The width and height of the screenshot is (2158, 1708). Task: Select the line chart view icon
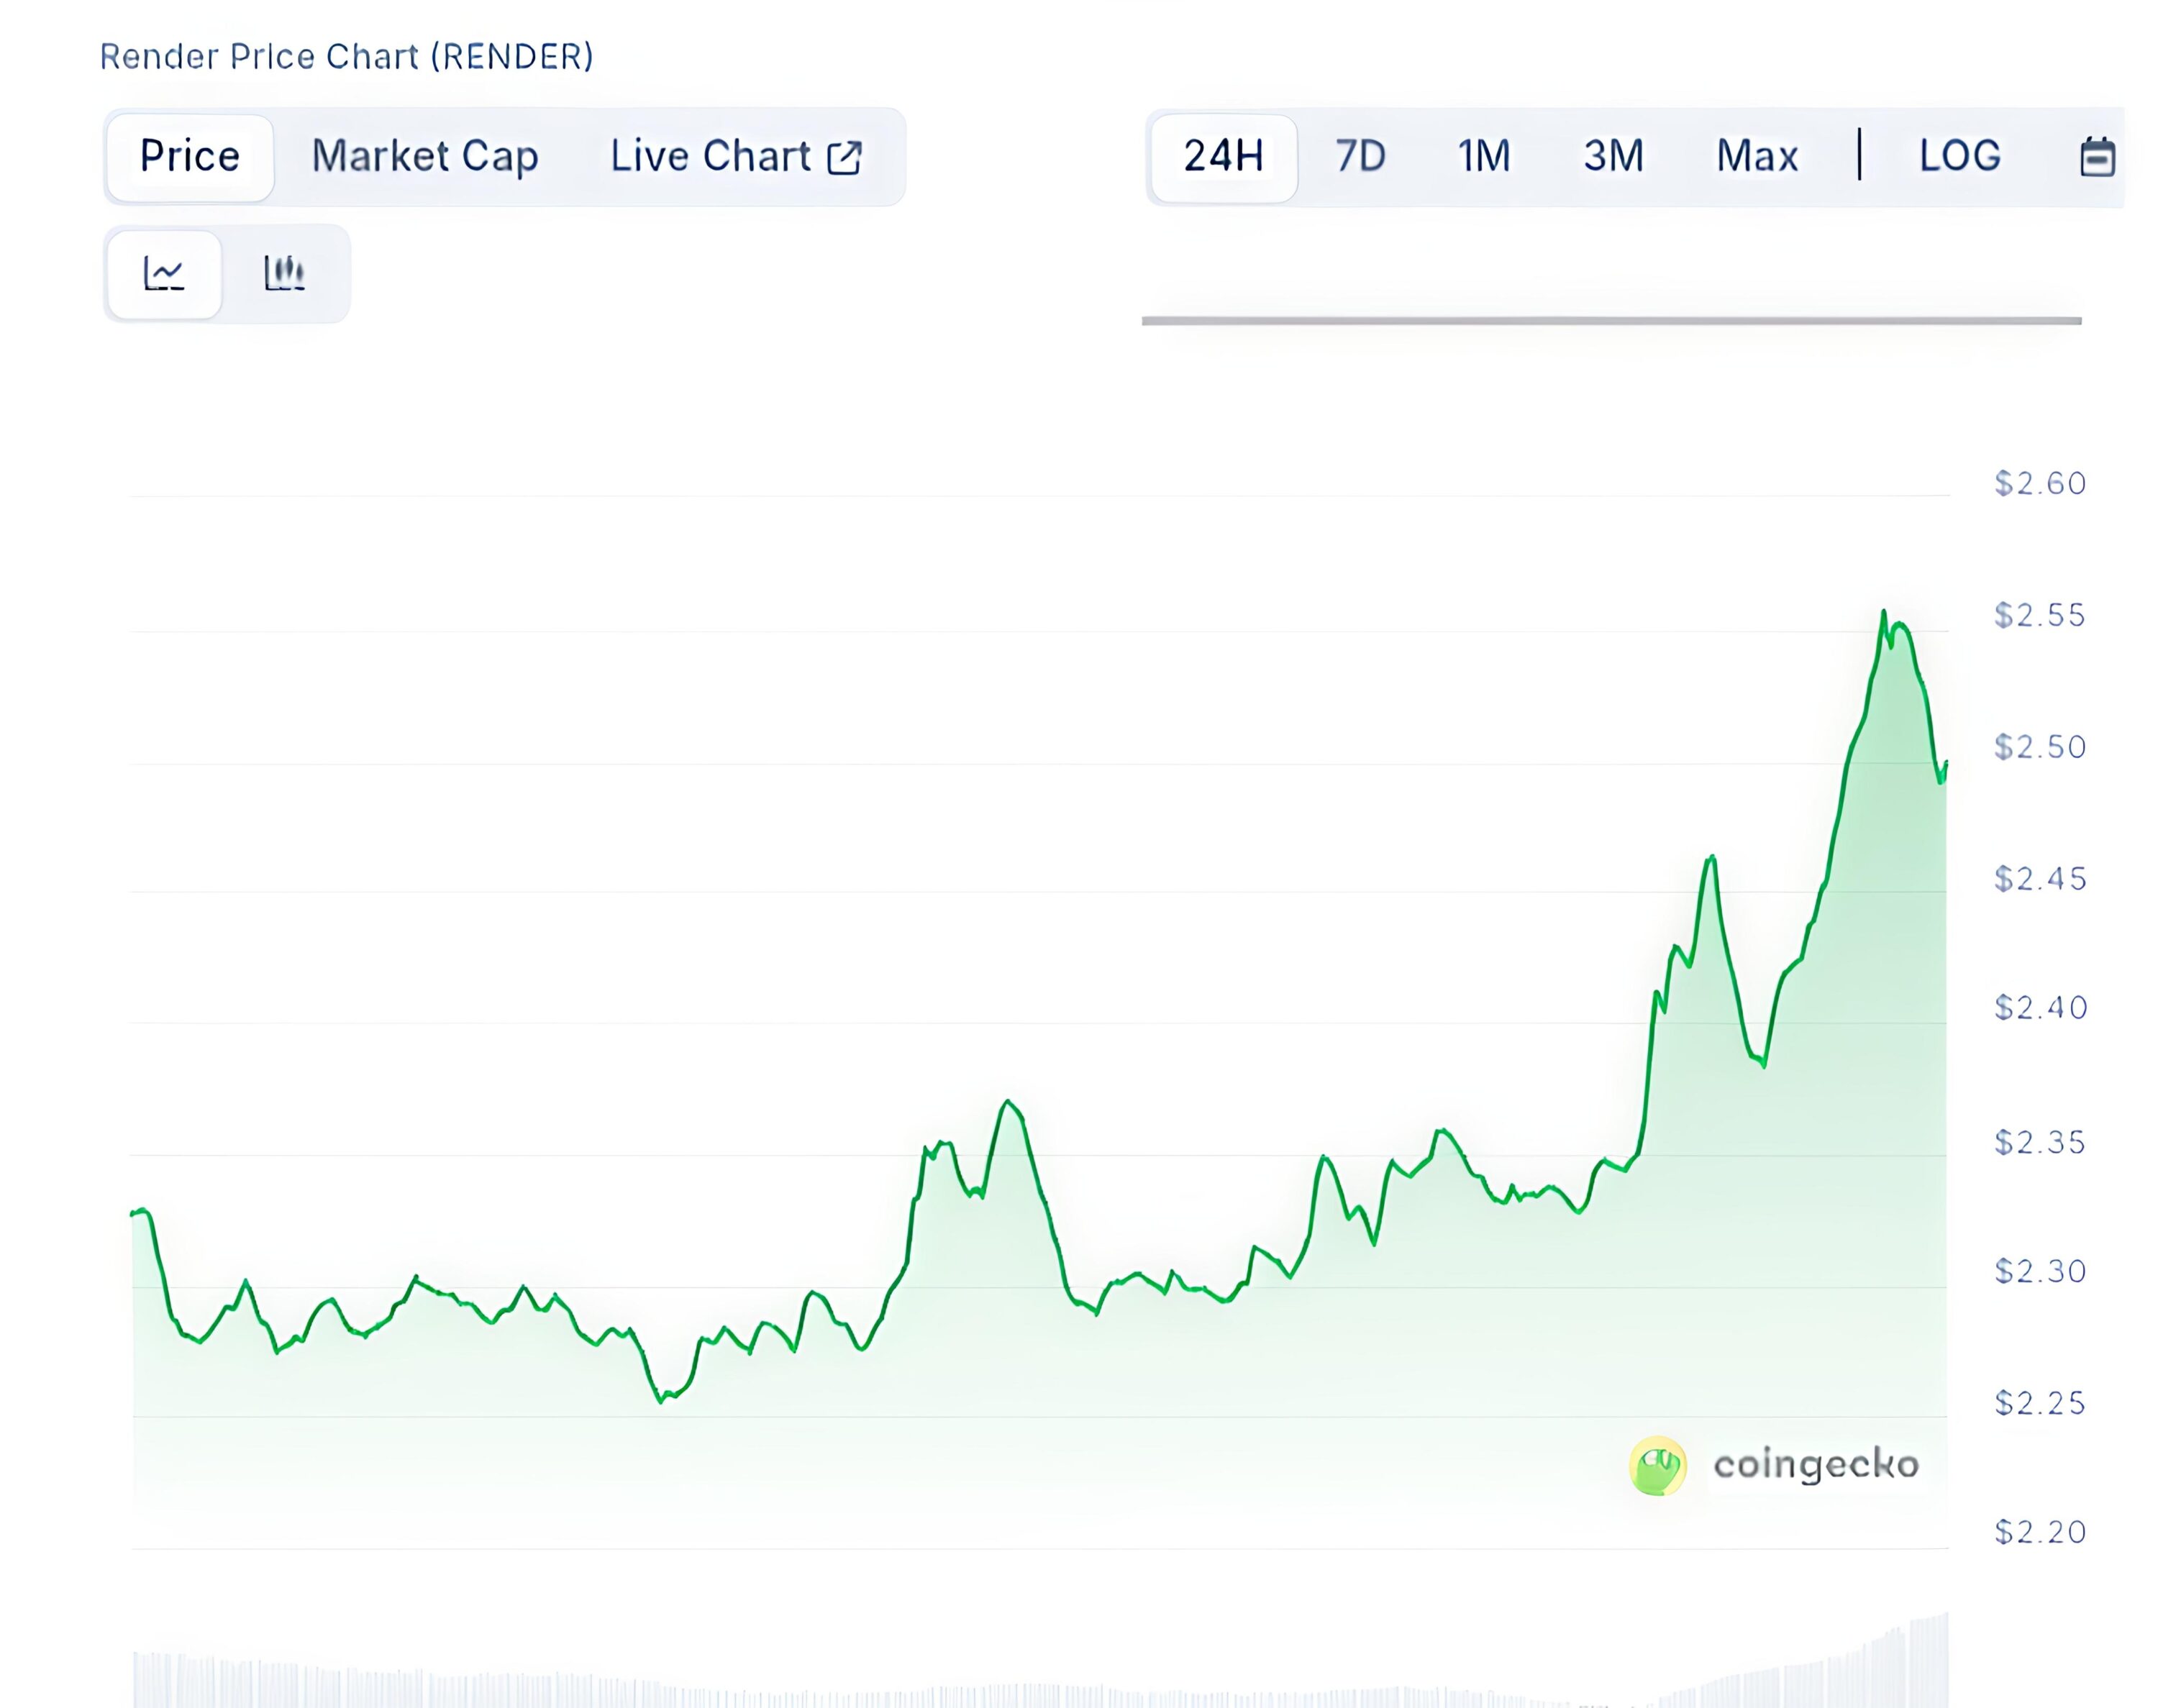[164, 274]
